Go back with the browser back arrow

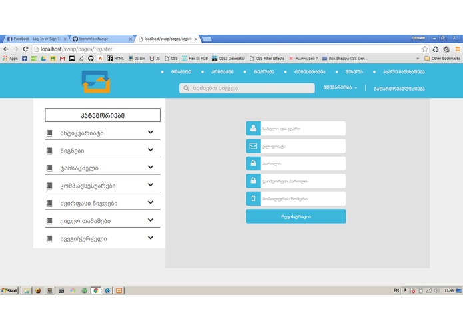point(6,49)
